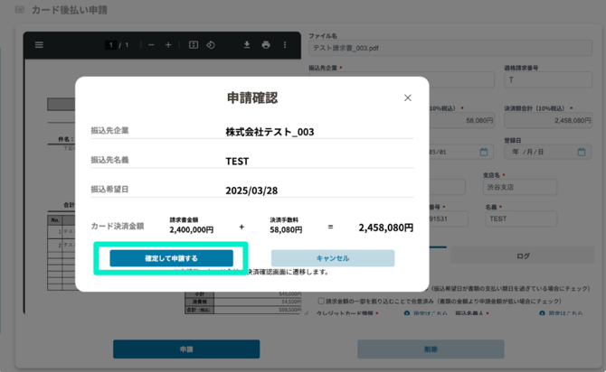Image resolution: width=606 pixels, height=372 pixels.
Task: Click the fit-to-page icon in the PDF toolbar
Action: tap(193, 45)
